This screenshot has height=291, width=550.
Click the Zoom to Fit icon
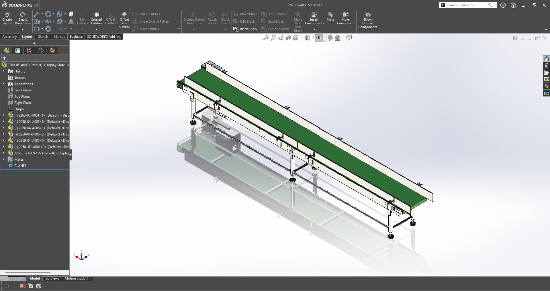tap(266, 38)
